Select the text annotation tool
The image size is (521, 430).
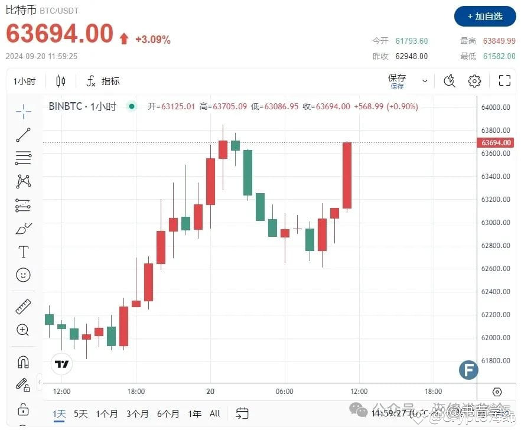coord(23,252)
